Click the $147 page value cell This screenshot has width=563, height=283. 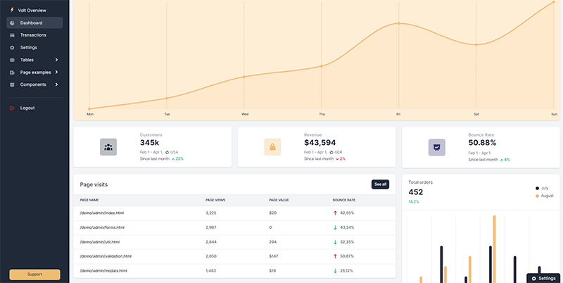pos(273,256)
